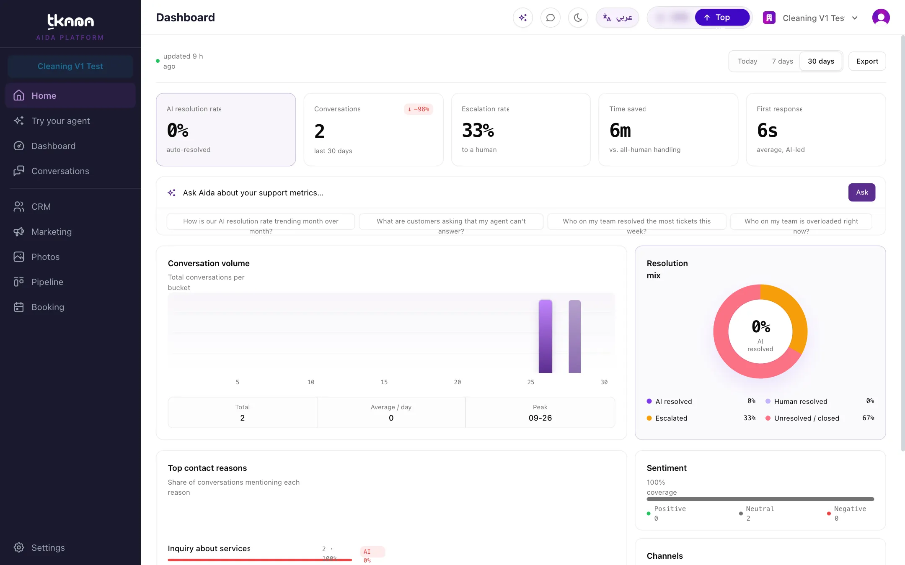Image resolution: width=905 pixels, height=565 pixels.
Task: Click the Conversations icon in sidebar
Action: pyautogui.click(x=19, y=171)
